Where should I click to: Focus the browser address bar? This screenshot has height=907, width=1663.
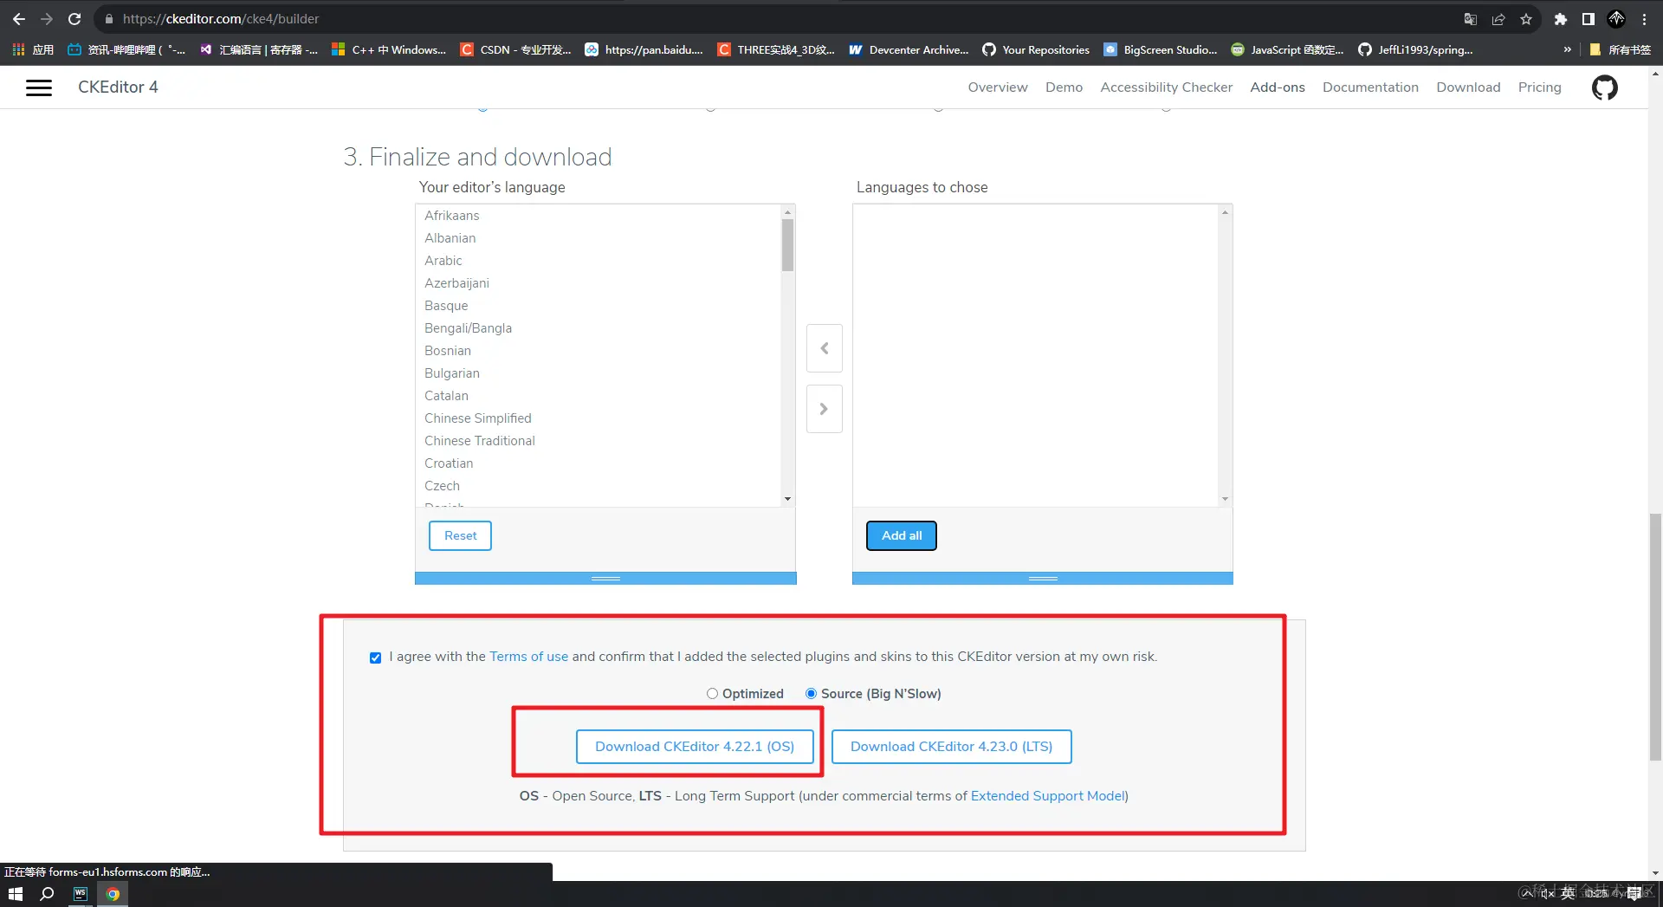780,19
